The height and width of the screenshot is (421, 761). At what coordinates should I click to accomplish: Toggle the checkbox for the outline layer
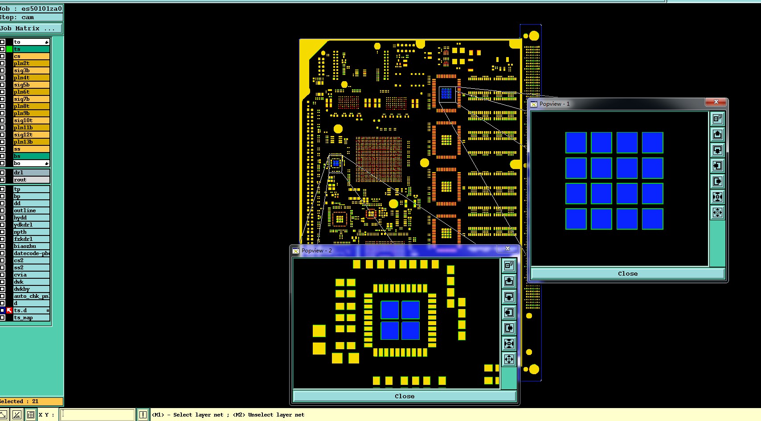pyautogui.click(x=2, y=210)
